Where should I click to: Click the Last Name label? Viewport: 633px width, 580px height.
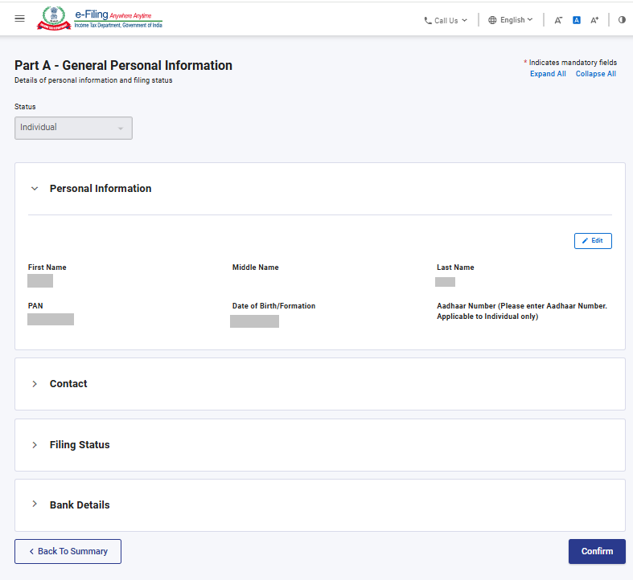pyautogui.click(x=455, y=268)
